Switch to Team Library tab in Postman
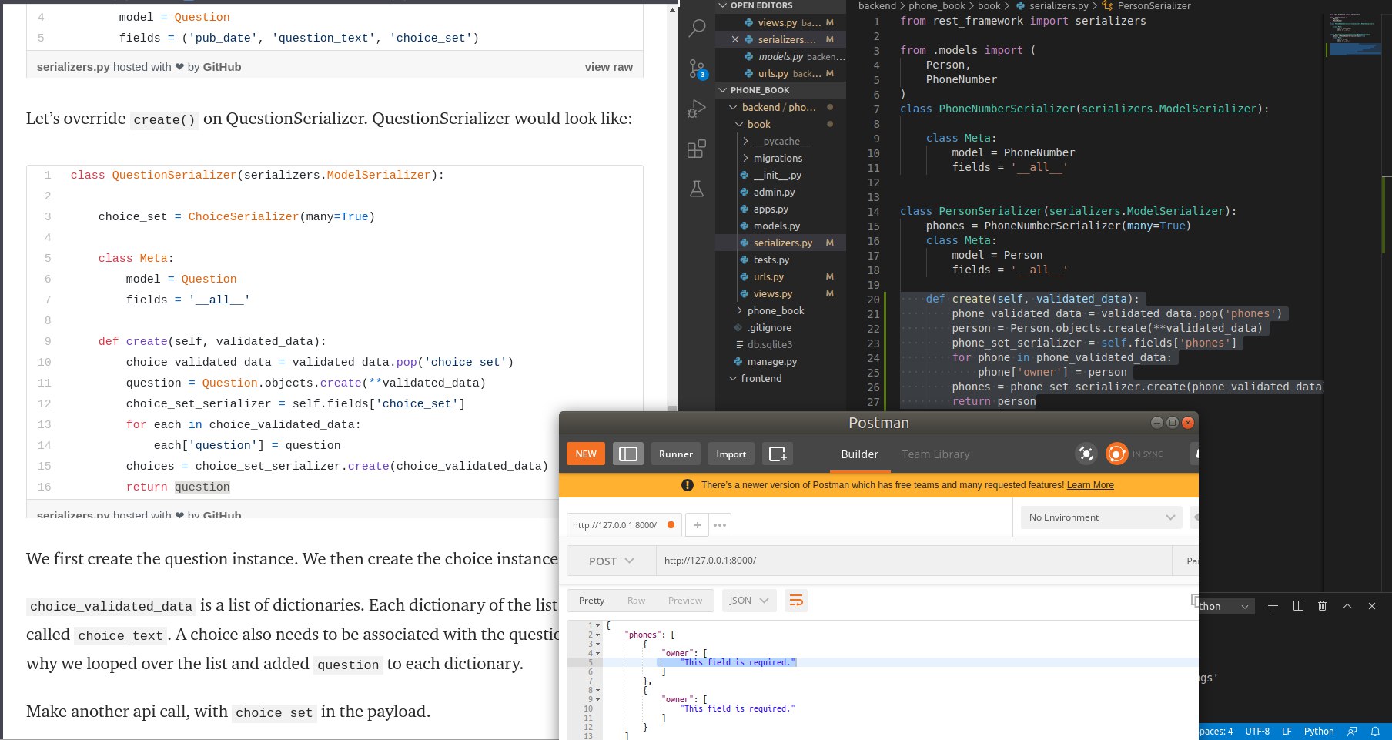 tap(935, 454)
